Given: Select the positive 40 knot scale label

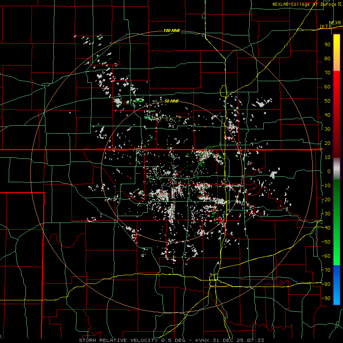Looking at the screenshot, I should [x=327, y=115].
